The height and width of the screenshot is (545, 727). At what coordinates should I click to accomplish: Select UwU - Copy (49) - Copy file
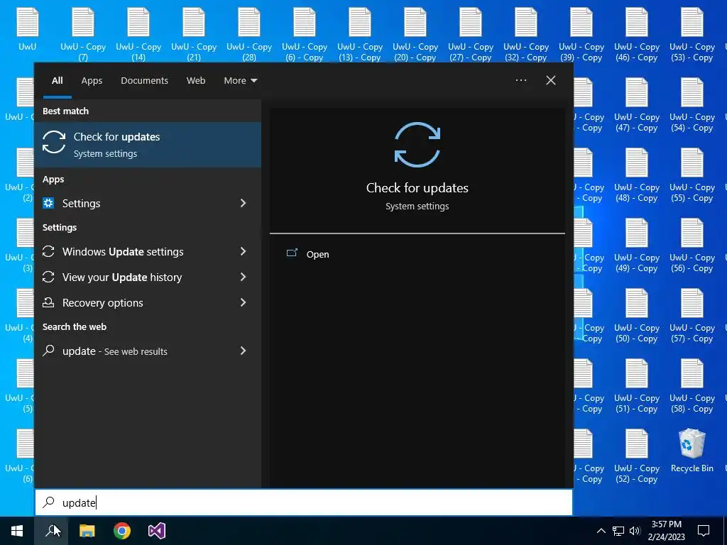[x=637, y=244]
